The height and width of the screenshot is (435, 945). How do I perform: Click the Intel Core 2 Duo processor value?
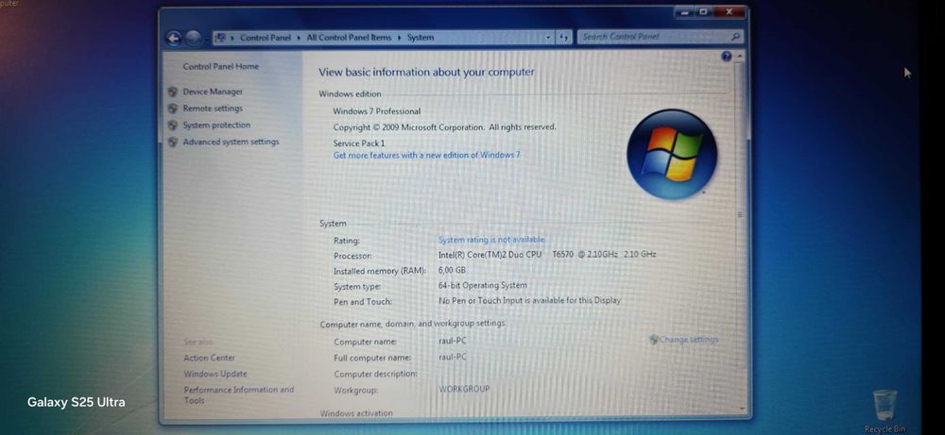[x=547, y=255]
